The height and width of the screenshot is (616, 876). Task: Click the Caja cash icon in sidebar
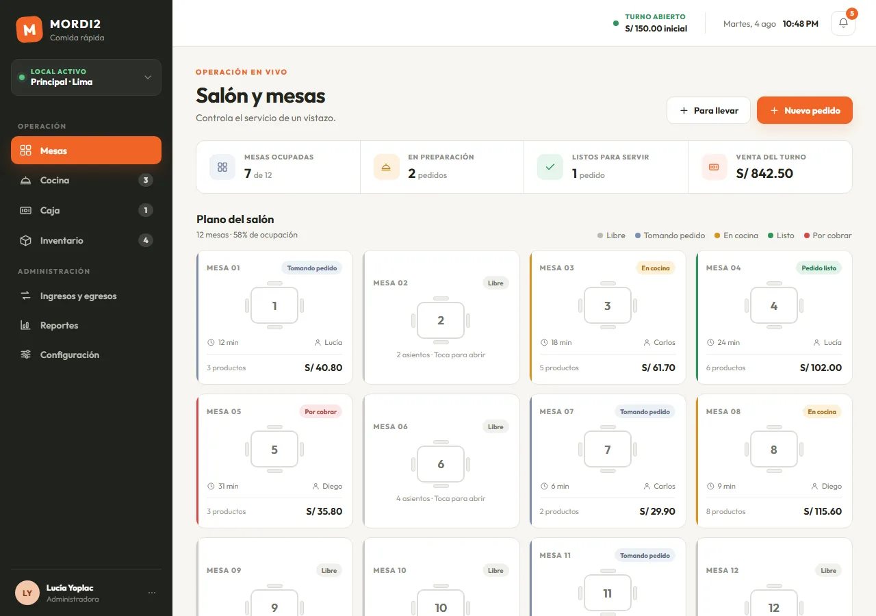[26, 211]
